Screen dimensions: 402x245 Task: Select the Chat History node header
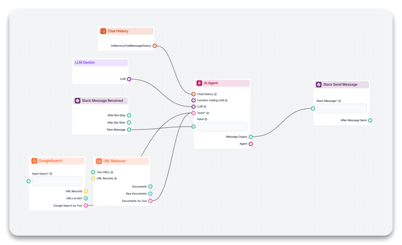tap(126, 31)
